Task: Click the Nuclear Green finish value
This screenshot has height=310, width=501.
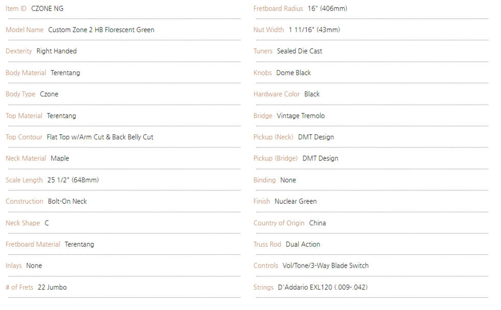Action: tap(295, 201)
